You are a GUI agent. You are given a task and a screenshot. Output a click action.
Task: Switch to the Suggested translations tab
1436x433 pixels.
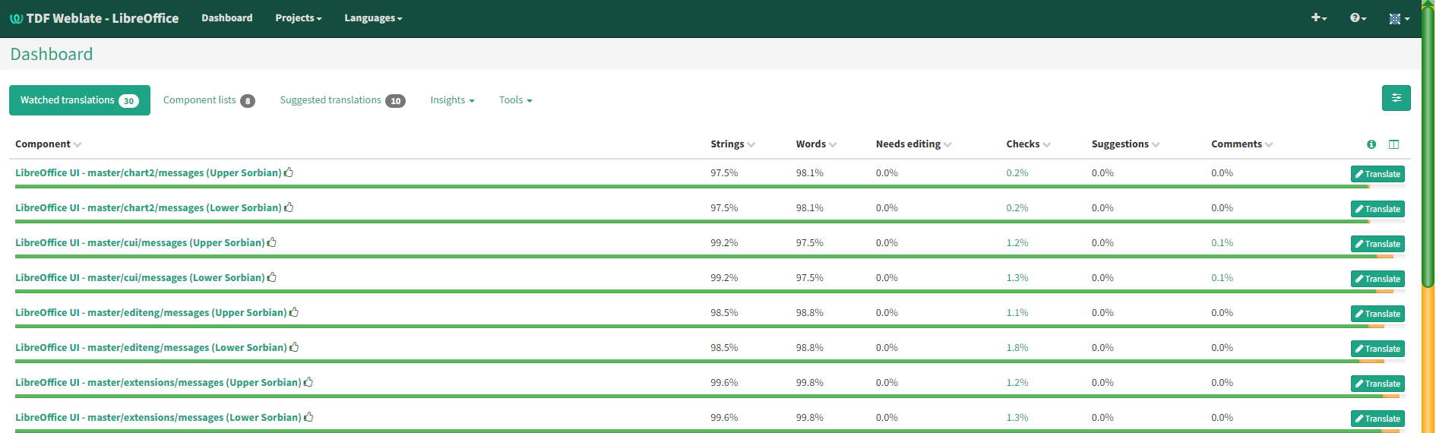coord(343,100)
